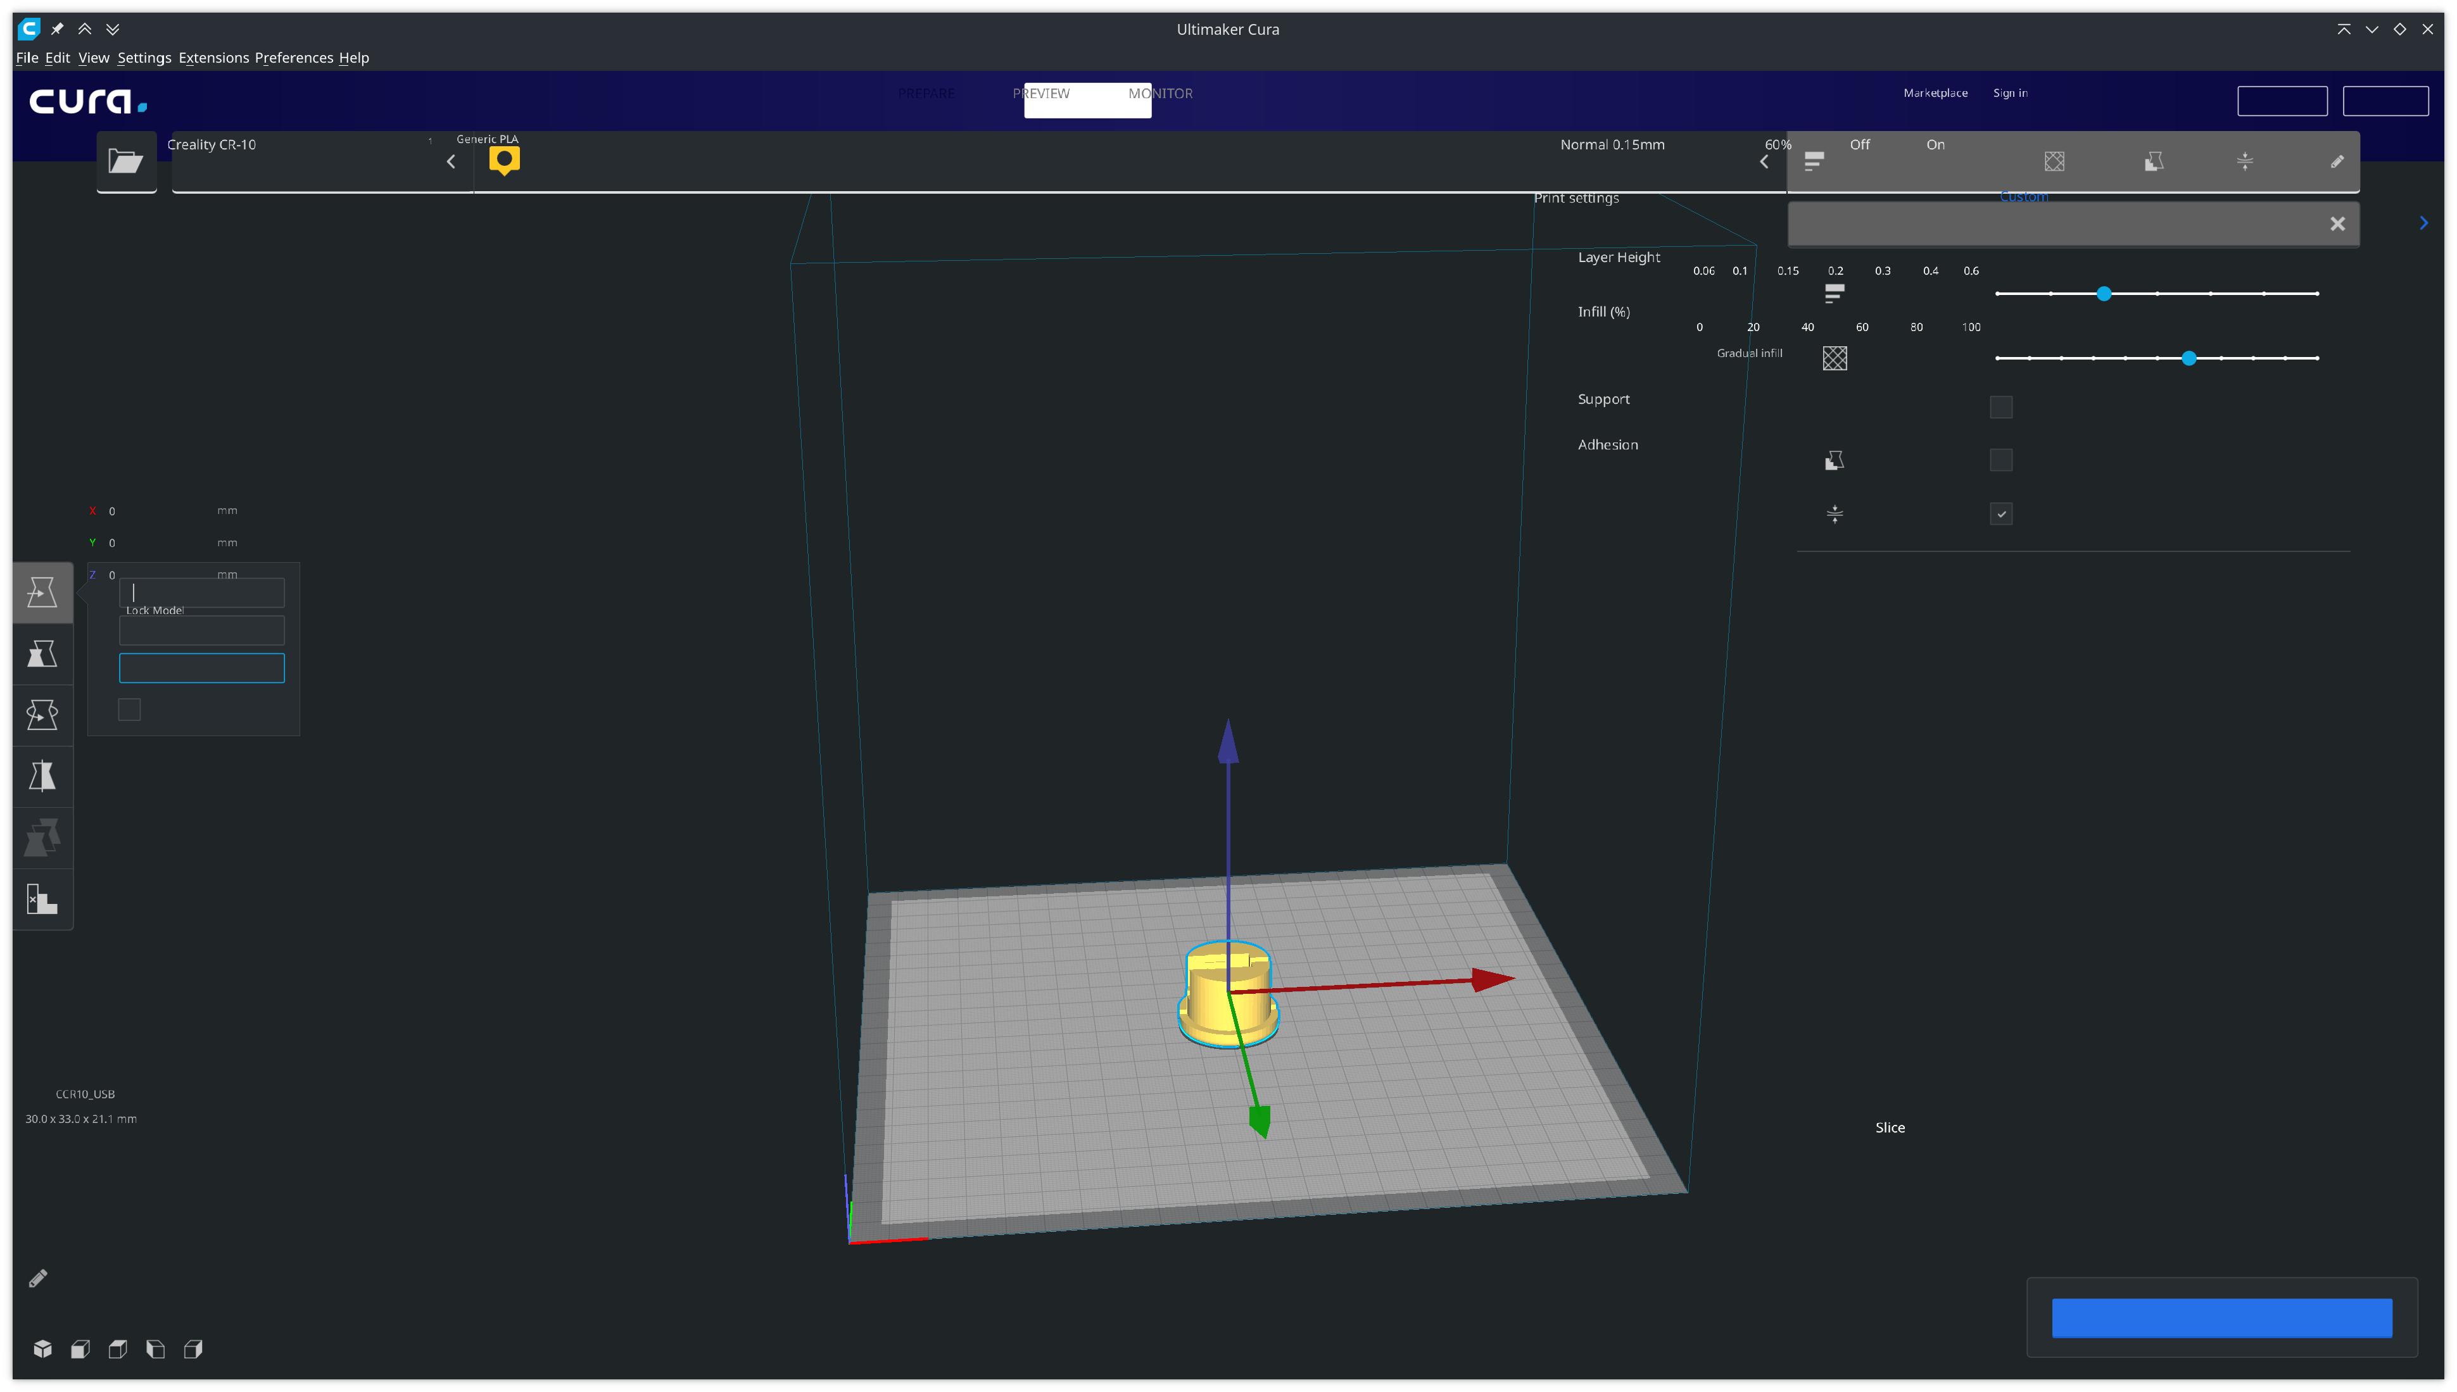Image resolution: width=2457 pixels, height=1392 pixels.
Task: Open the Marketplace link
Action: coord(1935,92)
